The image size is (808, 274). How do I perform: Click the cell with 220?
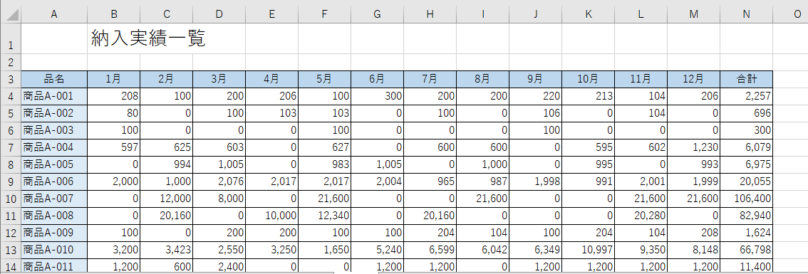535,96
